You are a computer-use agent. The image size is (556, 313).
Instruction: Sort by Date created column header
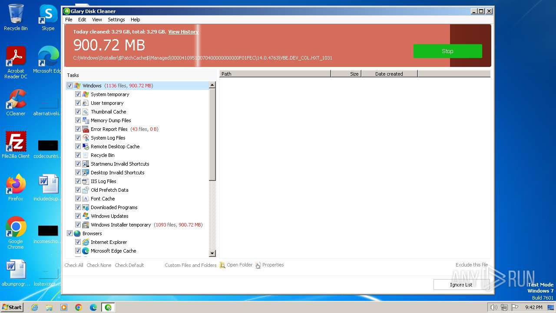pyautogui.click(x=389, y=74)
